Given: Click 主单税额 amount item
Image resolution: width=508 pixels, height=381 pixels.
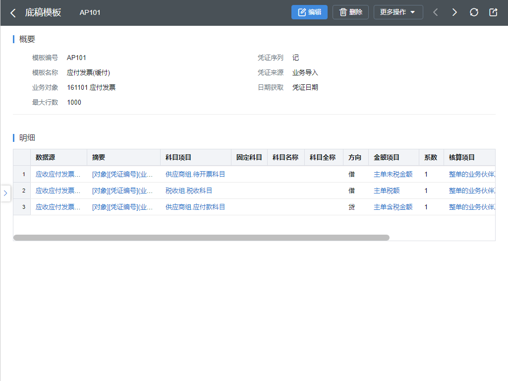Looking at the screenshot, I should coord(387,190).
